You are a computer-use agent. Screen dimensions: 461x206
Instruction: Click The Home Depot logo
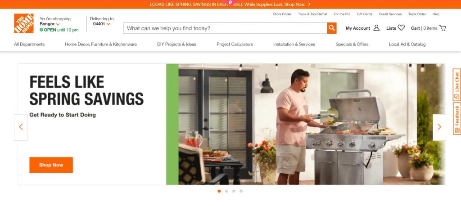click(x=24, y=23)
